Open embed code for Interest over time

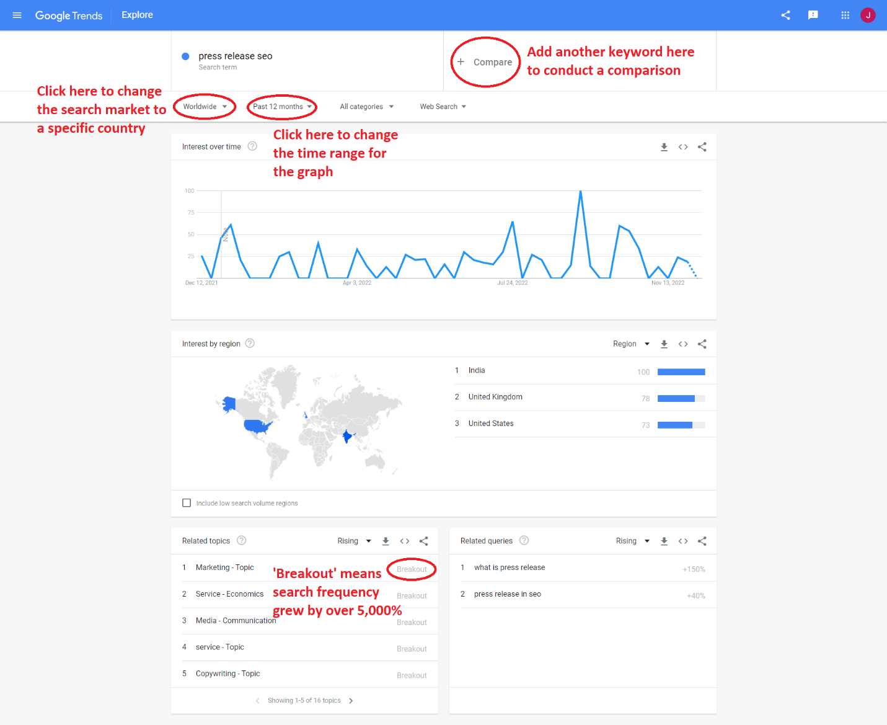(x=683, y=147)
